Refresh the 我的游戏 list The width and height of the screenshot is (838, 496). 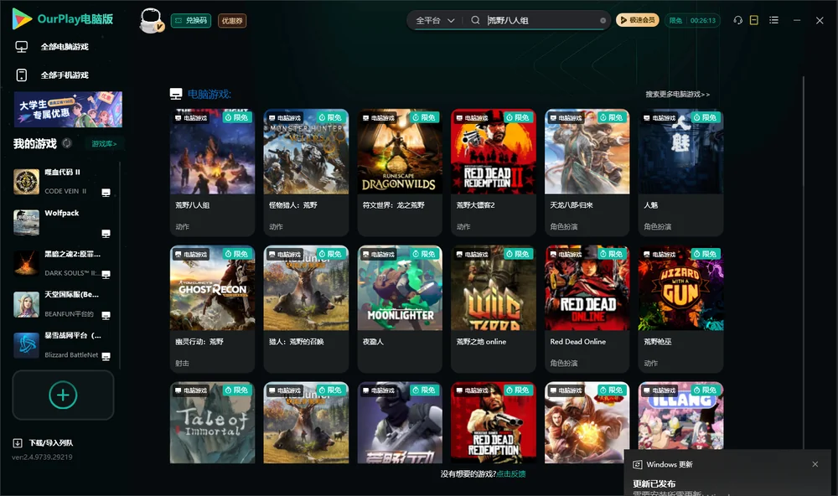pyautogui.click(x=67, y=143)
